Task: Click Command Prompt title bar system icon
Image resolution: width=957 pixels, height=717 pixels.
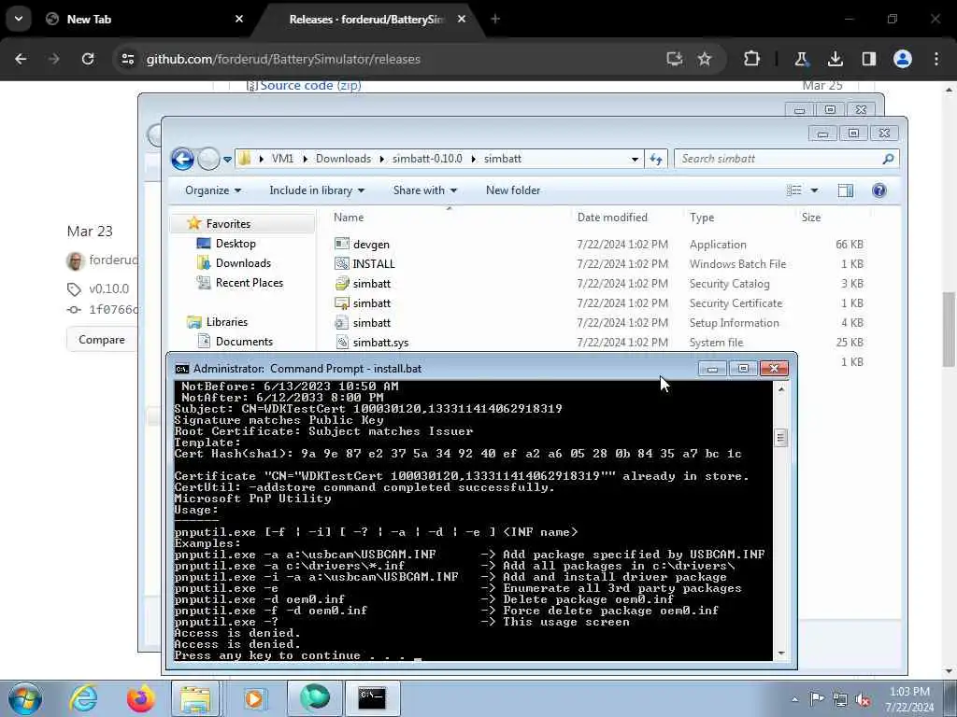Action: [x=182, y=368]
